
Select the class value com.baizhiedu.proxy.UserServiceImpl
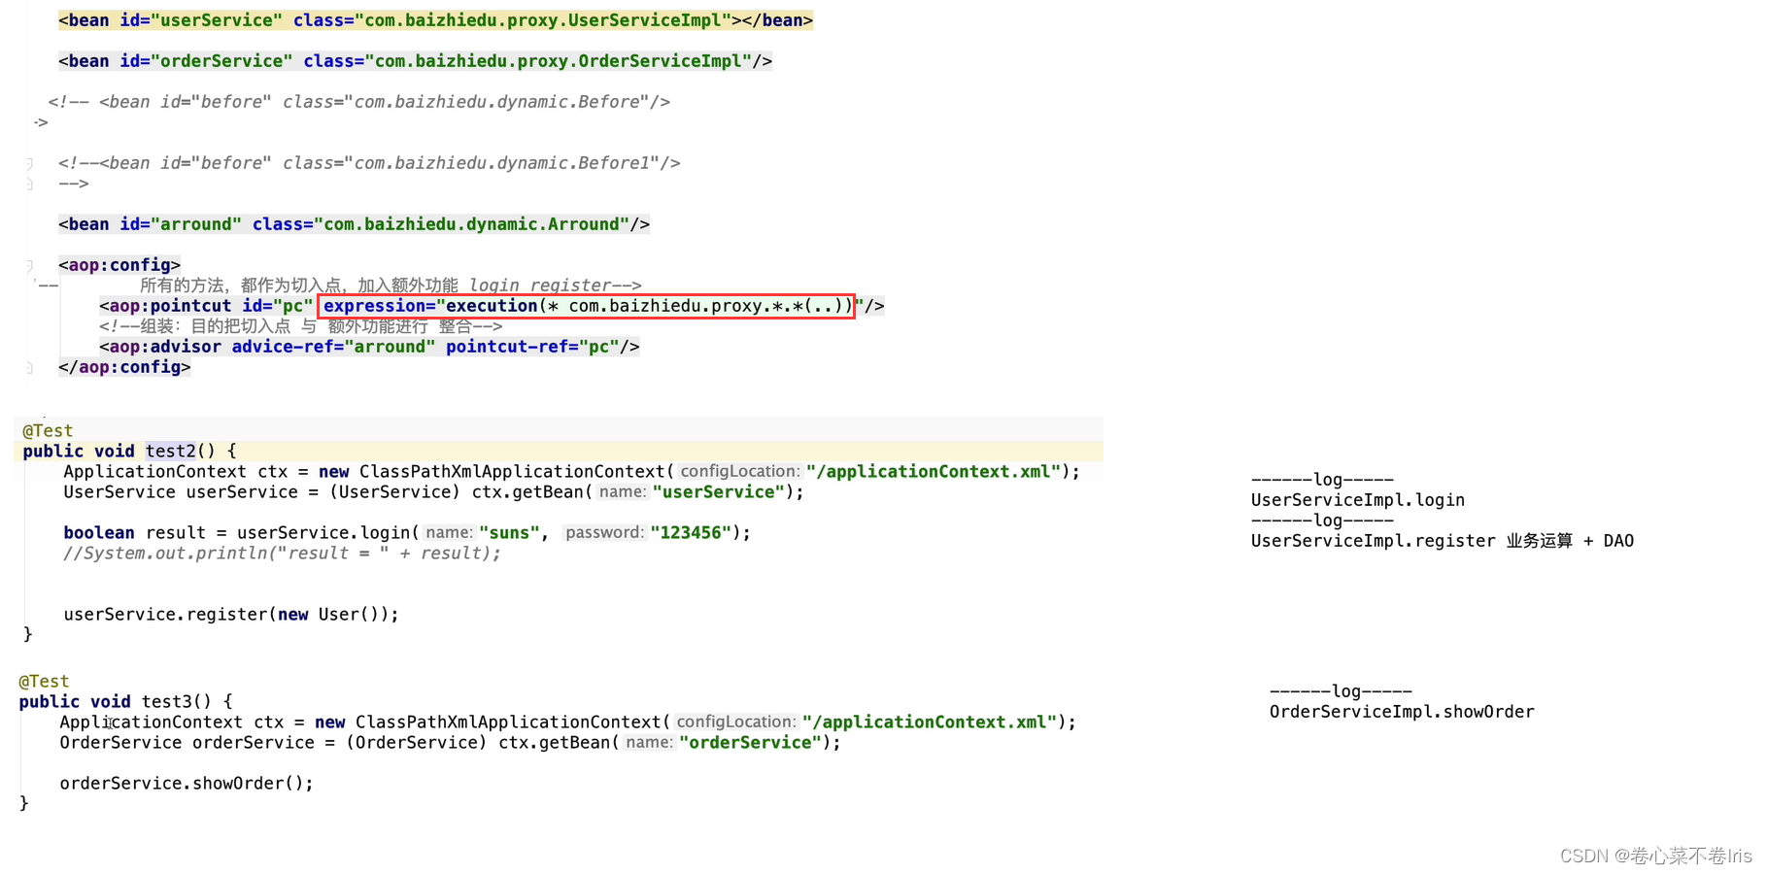click(x=548, y=20)
